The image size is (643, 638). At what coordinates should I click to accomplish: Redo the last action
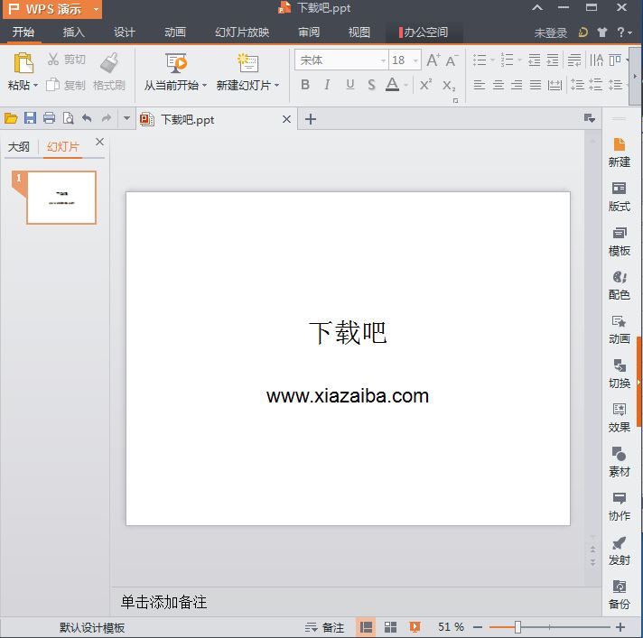coord(107,118)
